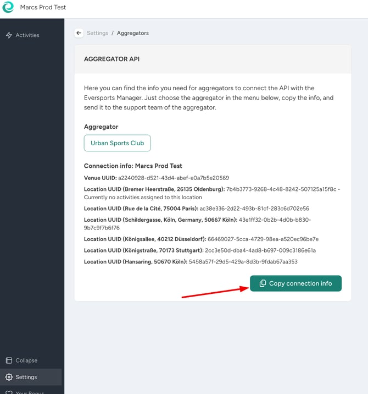Click the Venue UUID value
Image resolution: width=368 pixels, height=394 pixels.
pyautogui.click(x=174, y=178)
